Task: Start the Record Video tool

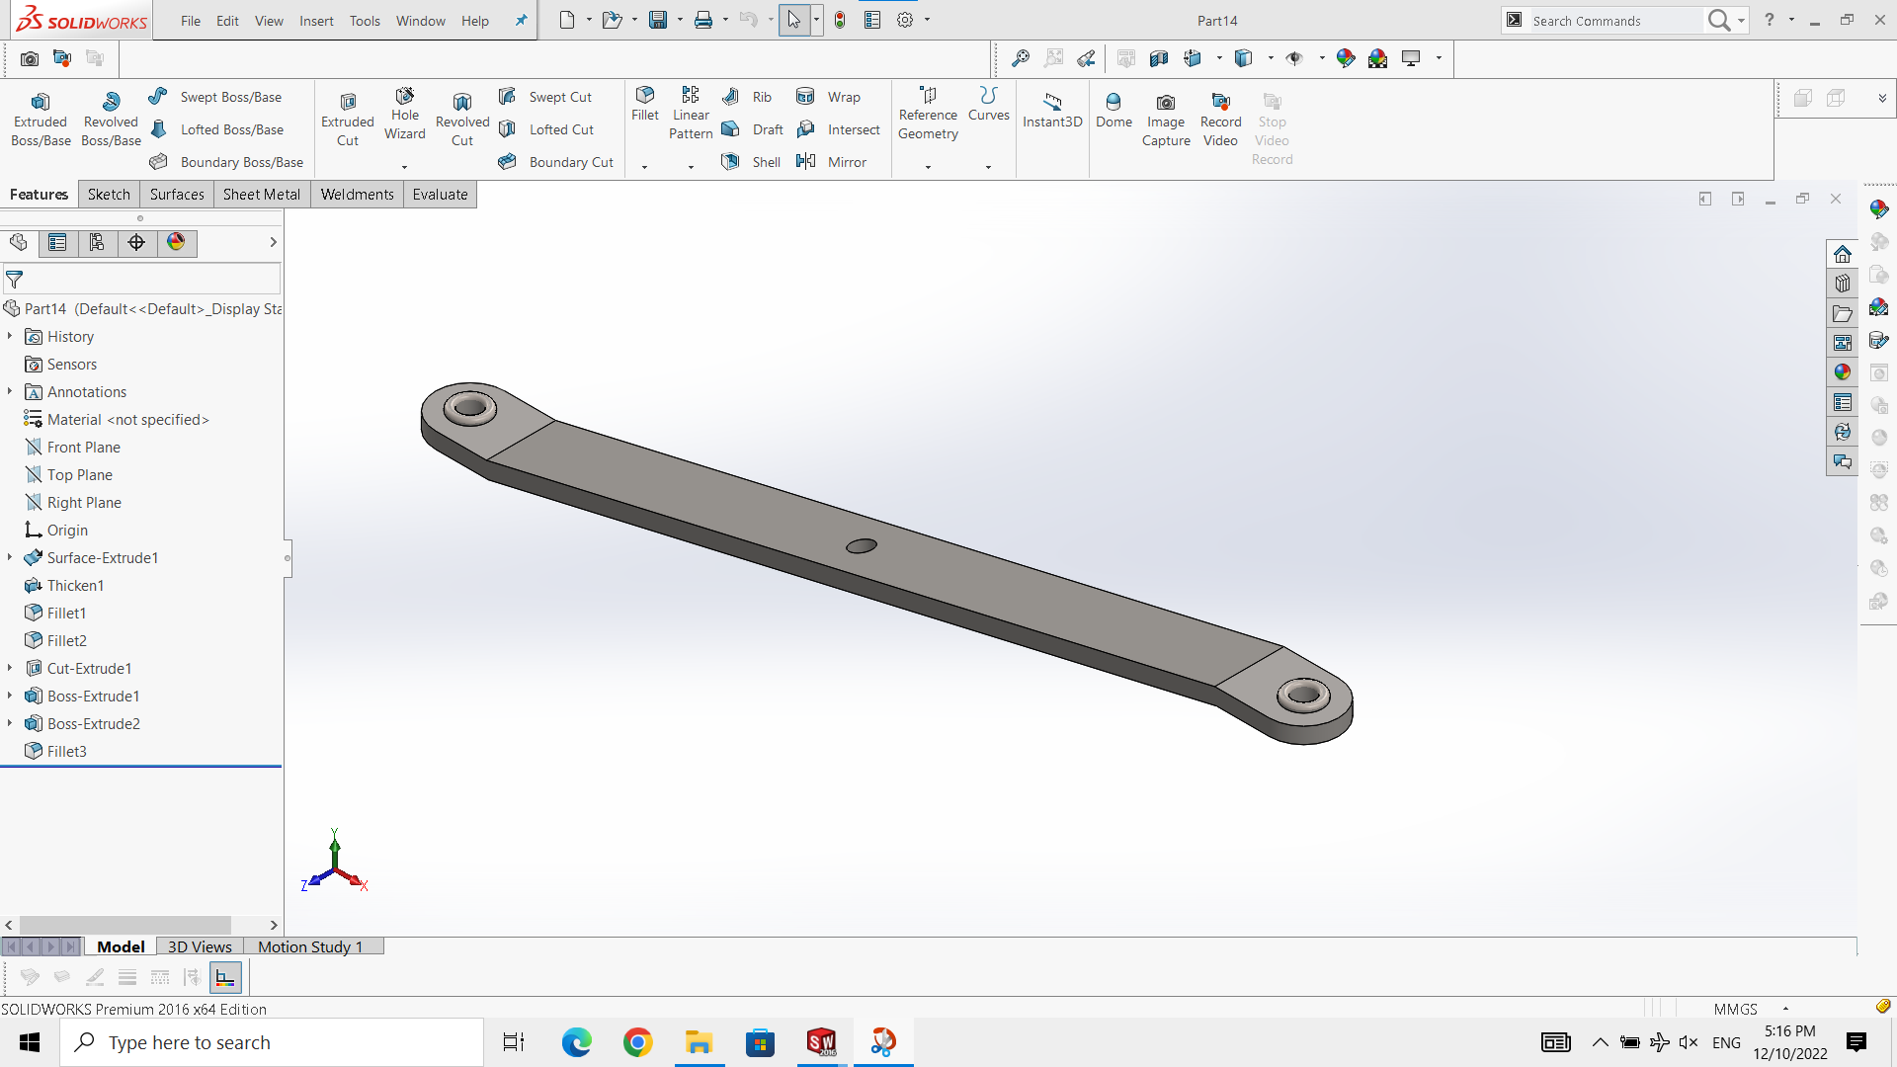Action: (1220, 120)
